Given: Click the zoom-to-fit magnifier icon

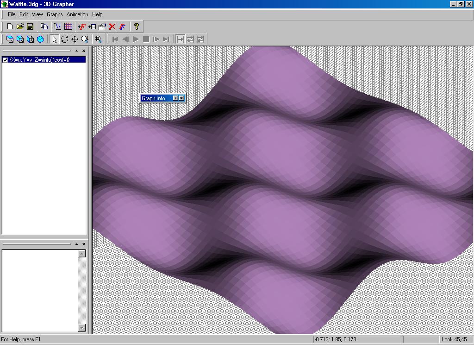Looking at the screenshot, I should tap(98, 39).
